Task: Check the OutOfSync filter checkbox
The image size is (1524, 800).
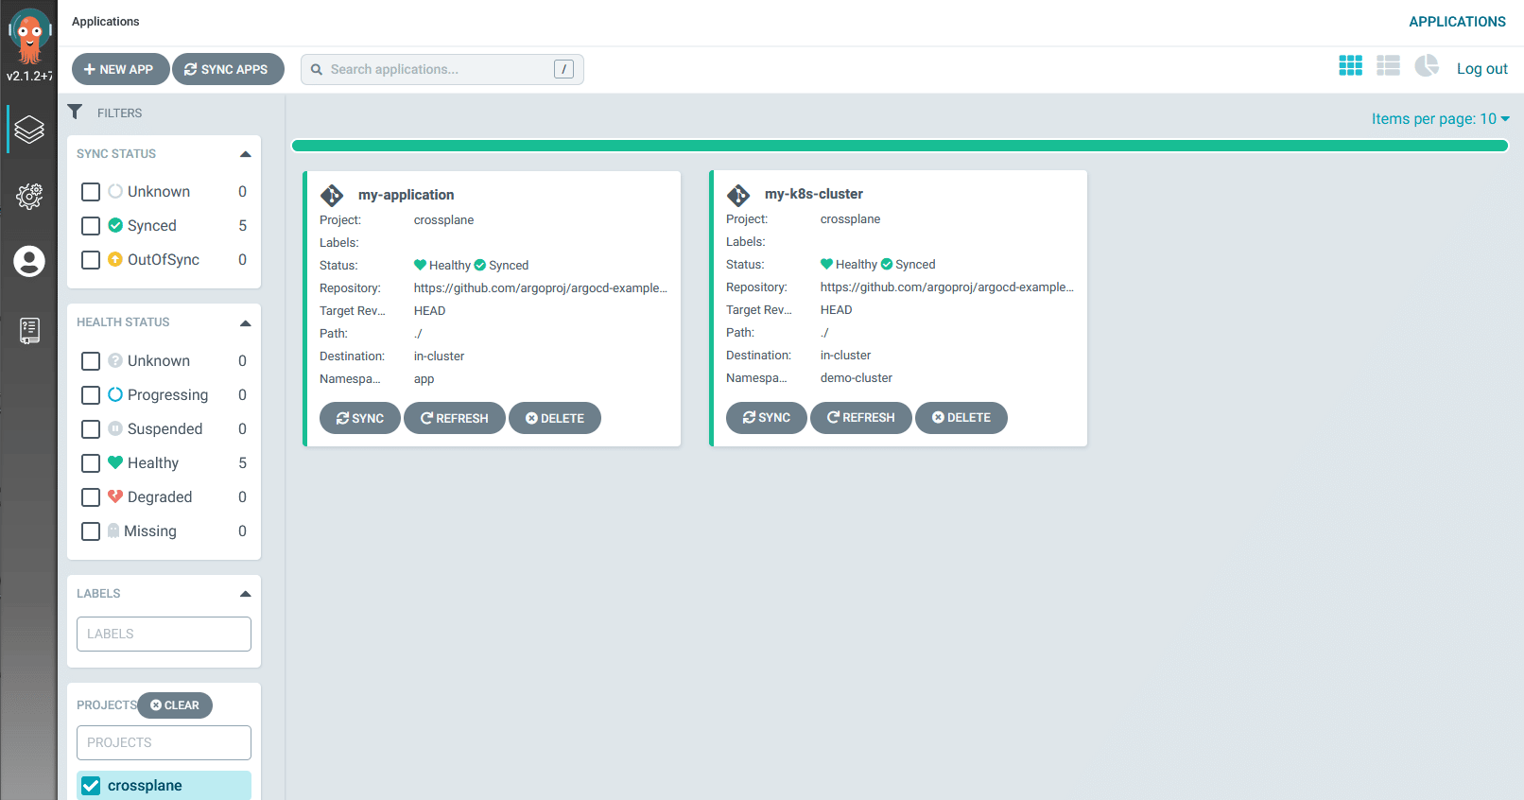Action: tap(91, 260)
